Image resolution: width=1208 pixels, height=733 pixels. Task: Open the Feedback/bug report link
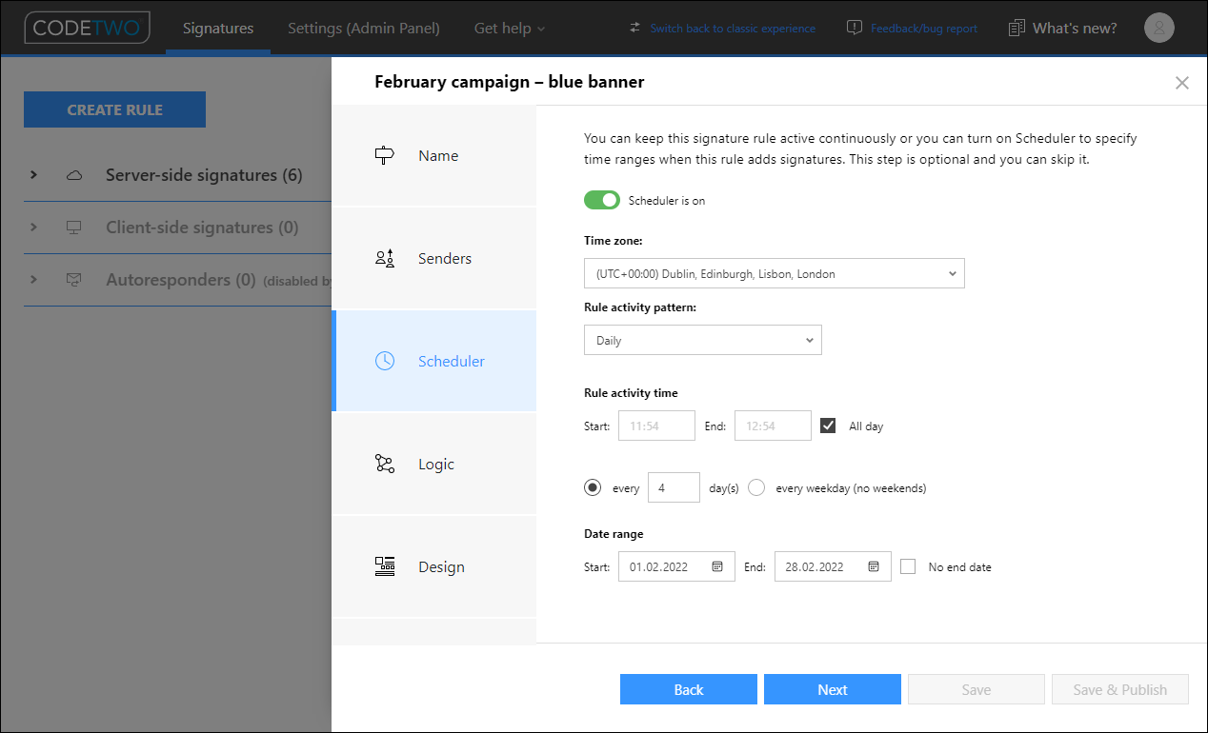point(924,29)
